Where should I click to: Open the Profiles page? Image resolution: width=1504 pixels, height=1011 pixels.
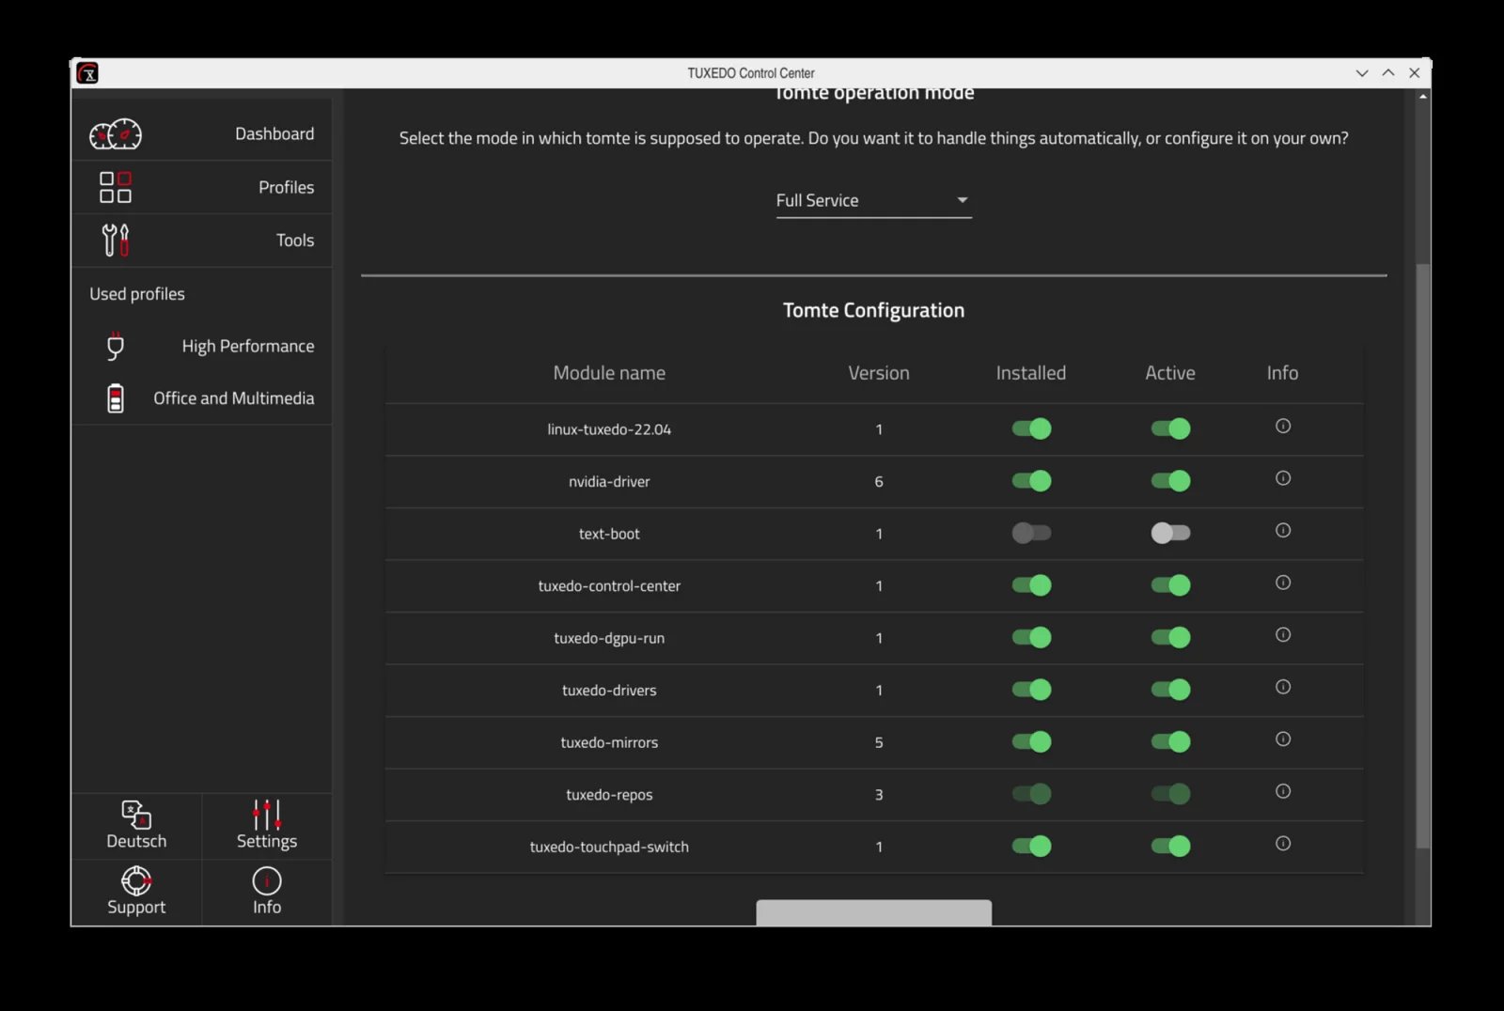click(x=202, y=187)
